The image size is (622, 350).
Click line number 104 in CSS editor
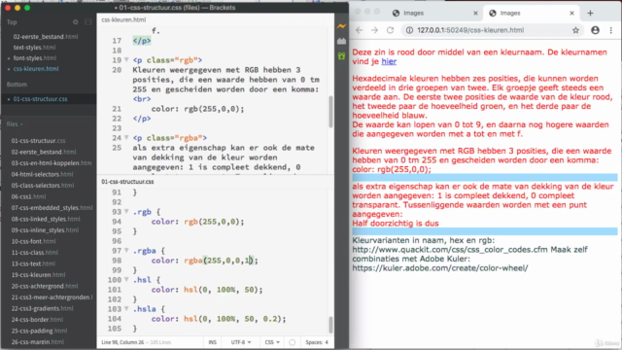point(115,319)
